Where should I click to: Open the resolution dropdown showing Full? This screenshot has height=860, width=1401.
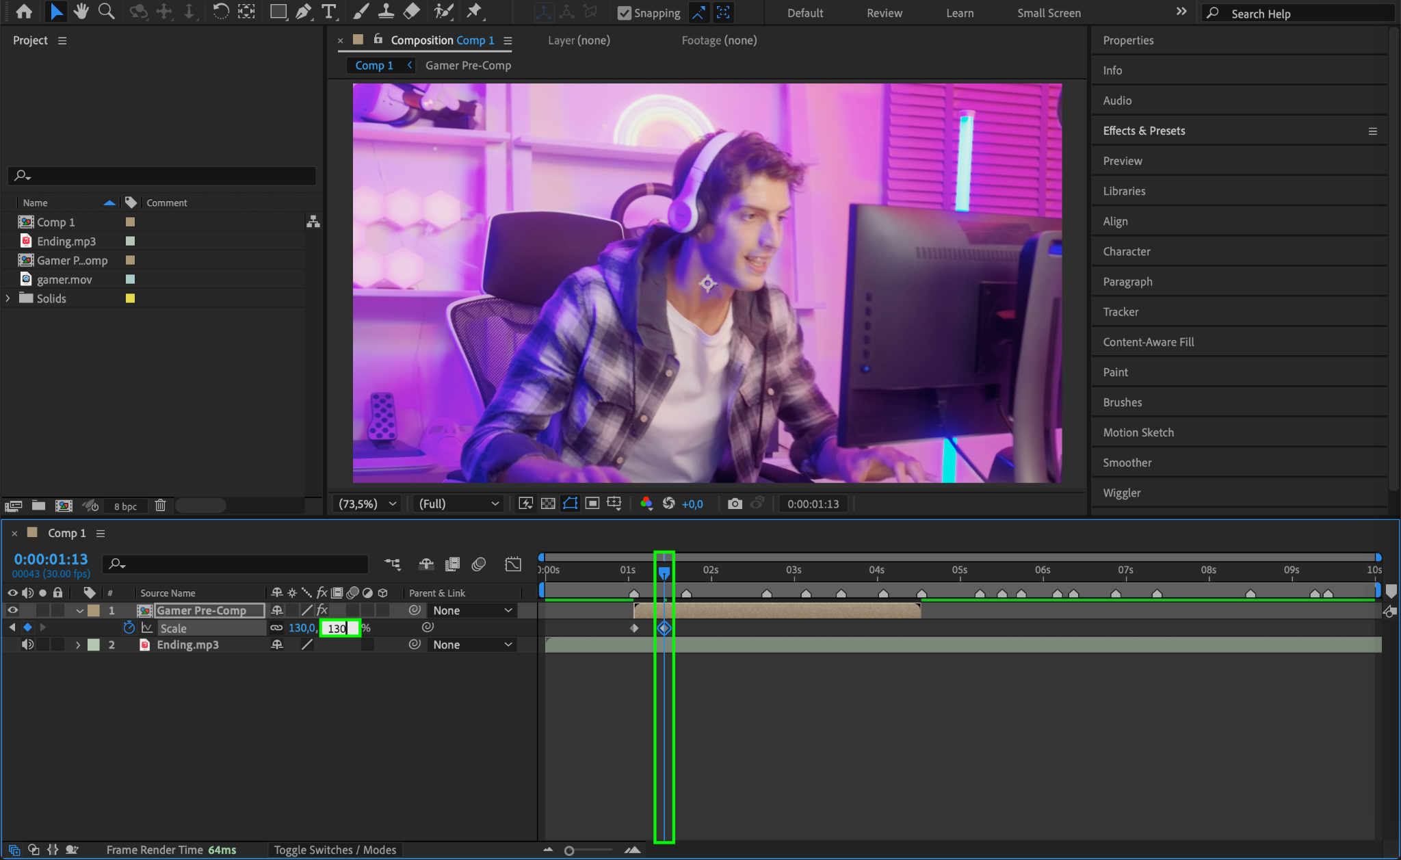point(458,504)
